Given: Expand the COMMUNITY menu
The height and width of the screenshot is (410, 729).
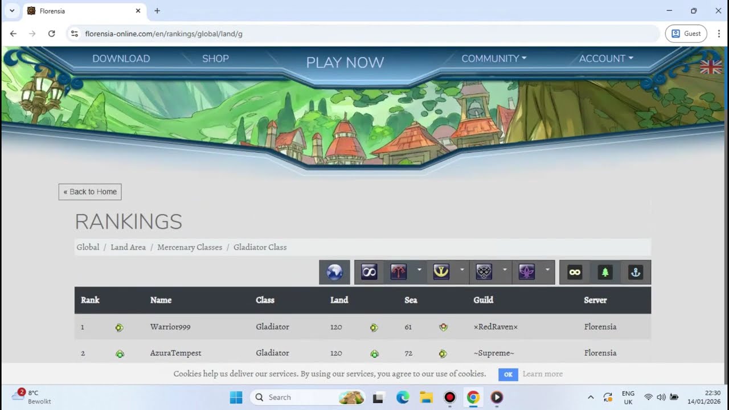Looking at the screenshot, I should 494,59.
